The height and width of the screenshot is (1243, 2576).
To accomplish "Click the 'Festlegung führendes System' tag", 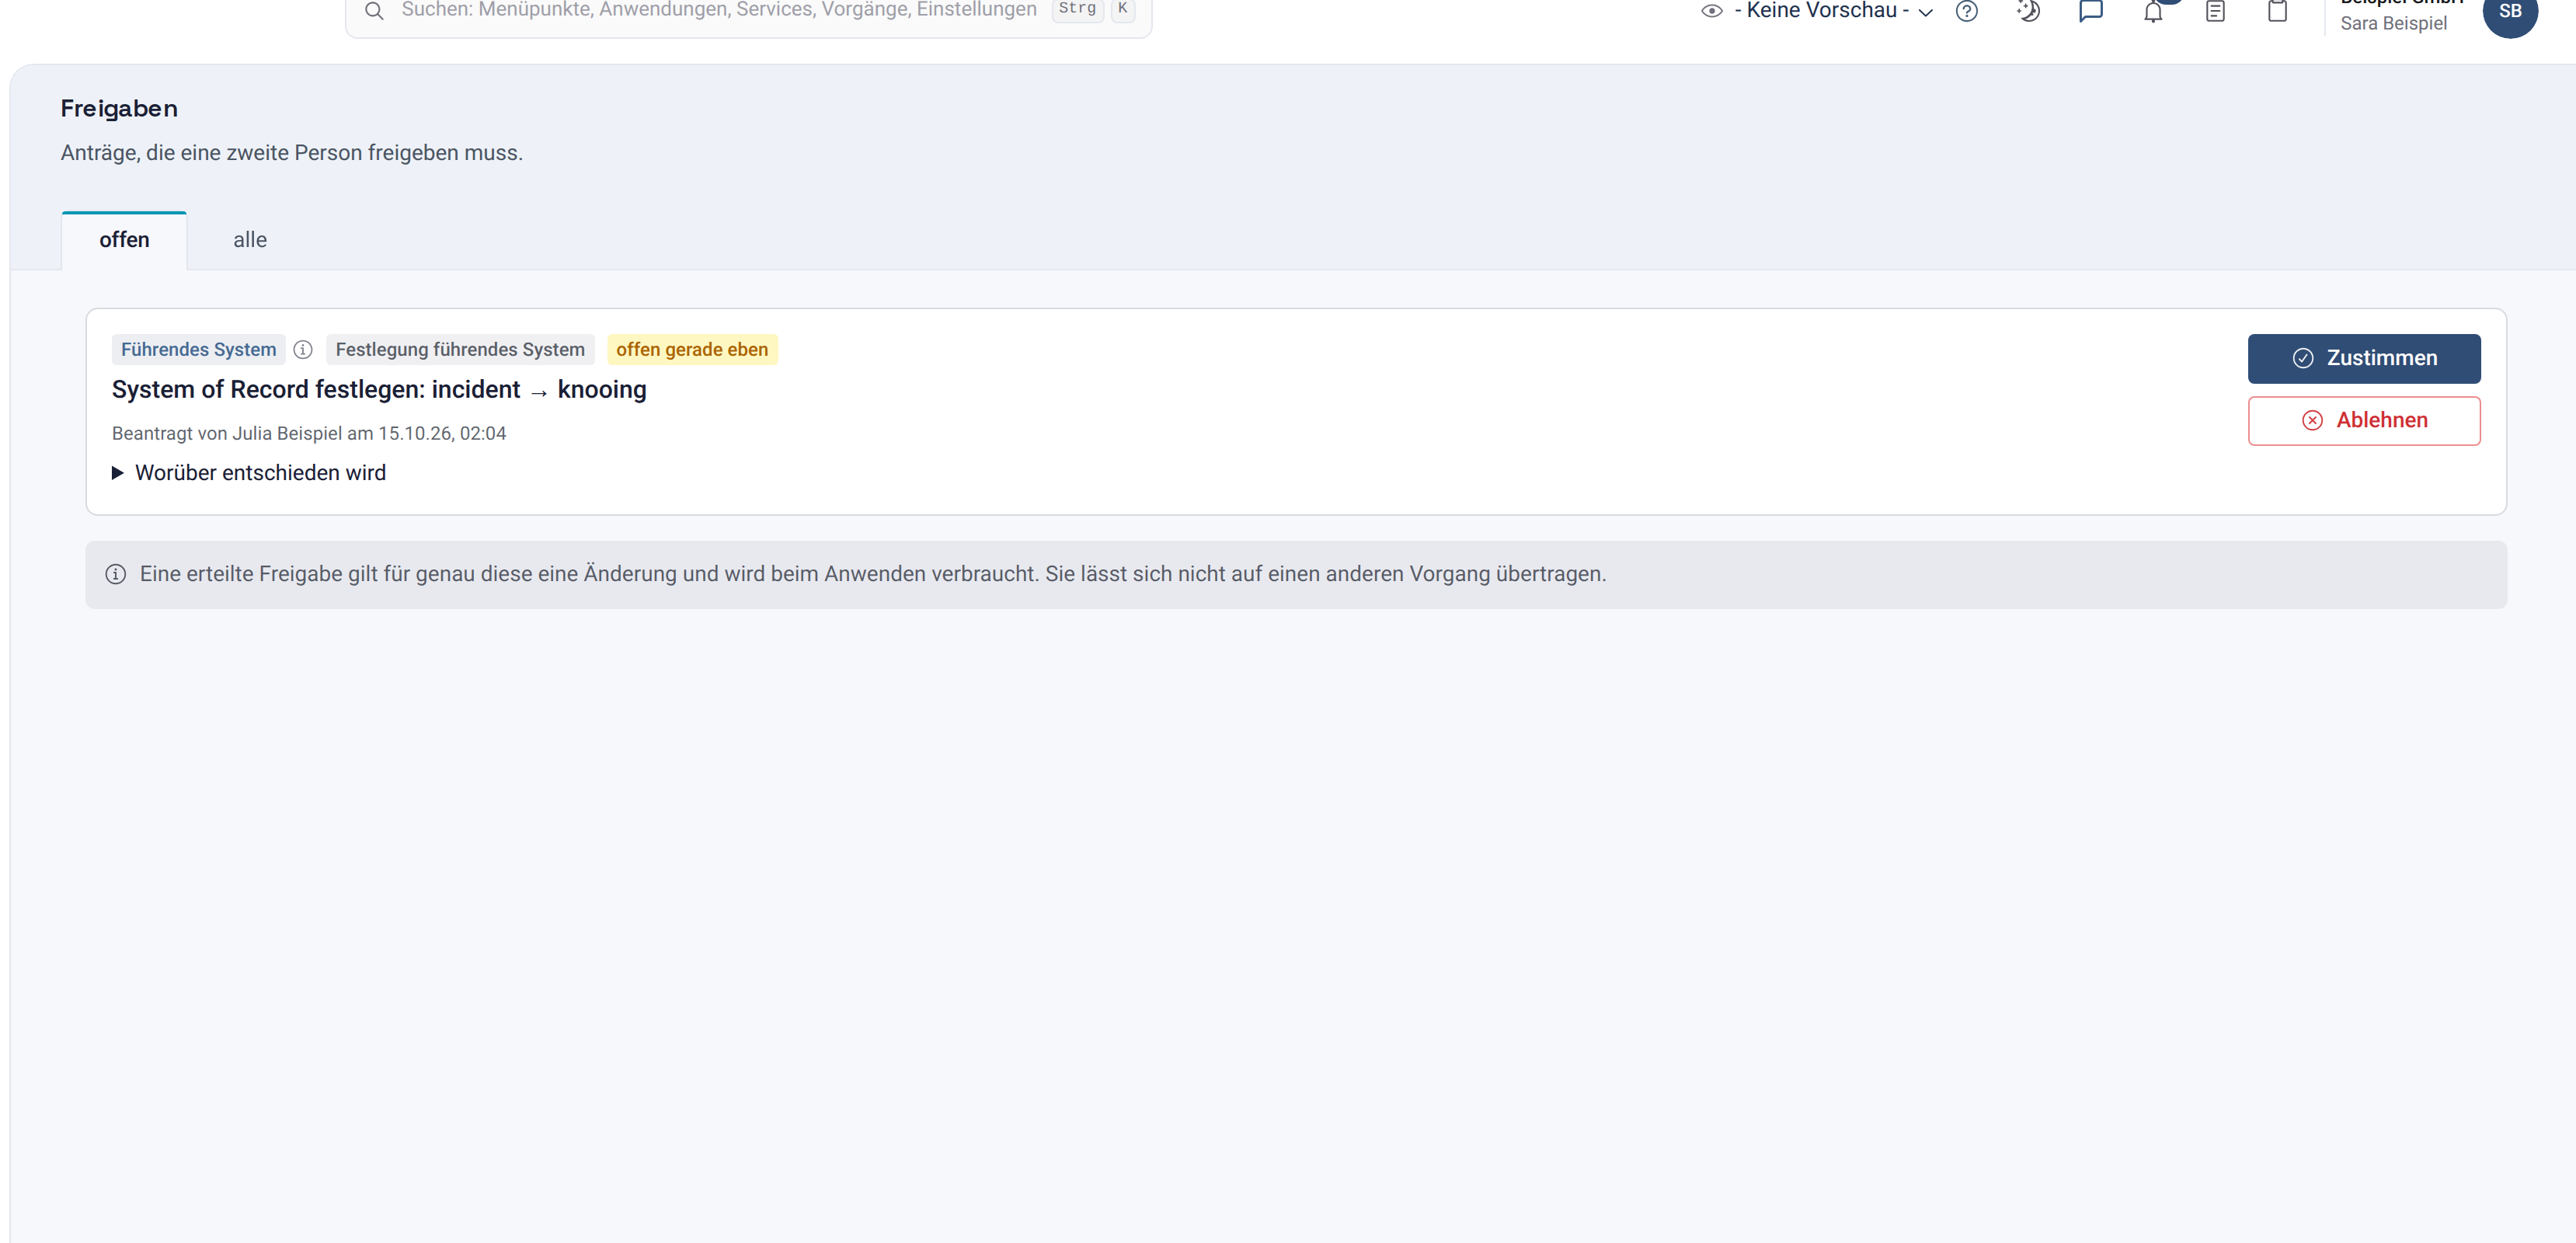I will [460, 349].
